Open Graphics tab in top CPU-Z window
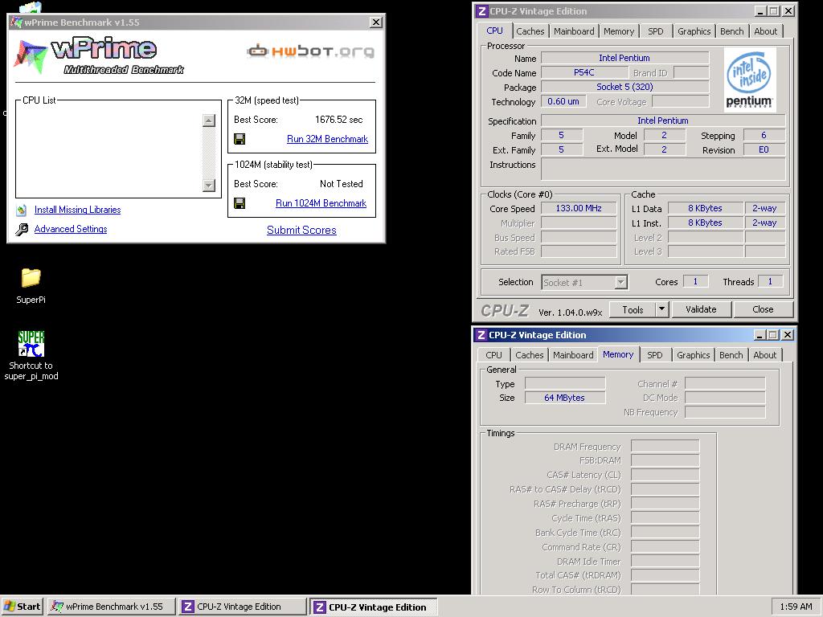Screen dimensions: 823x617 [694, 31]
